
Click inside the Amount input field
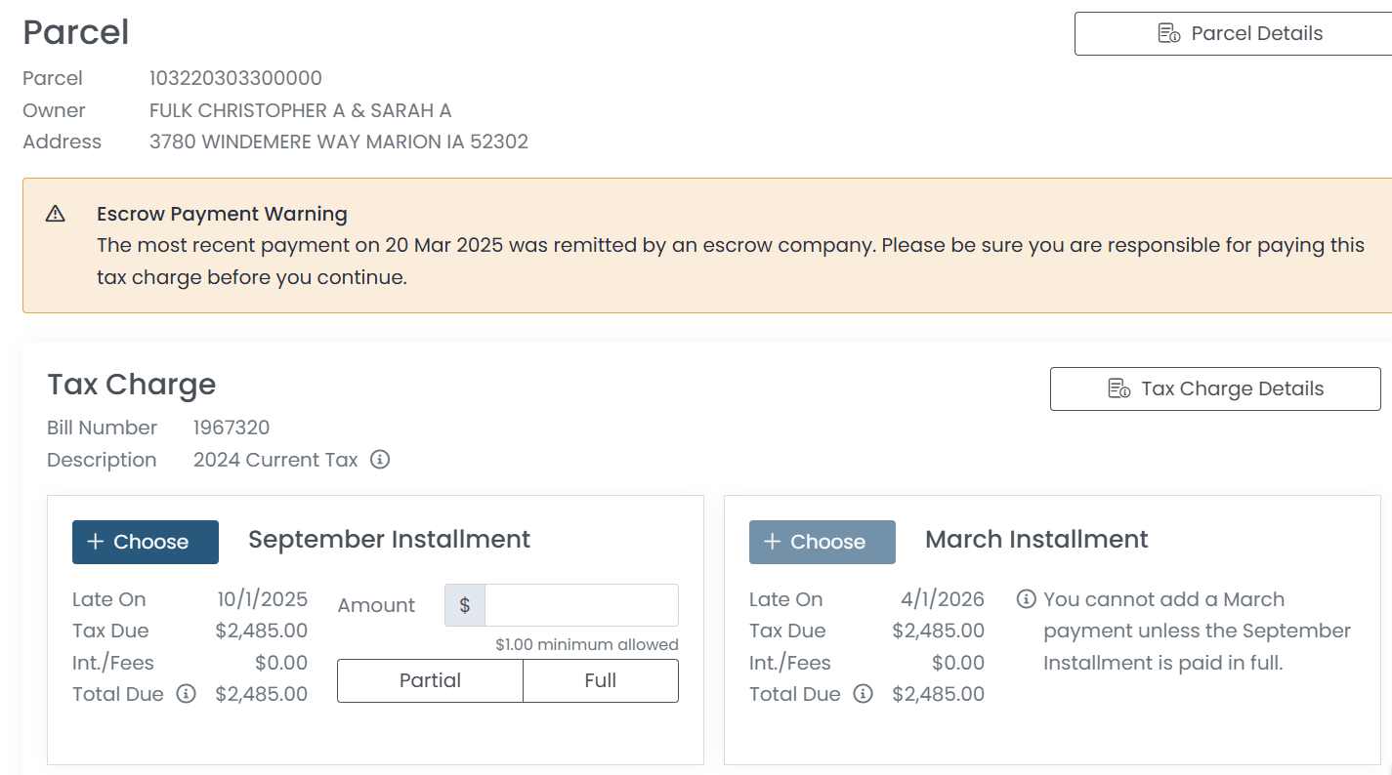(x=580, y=605)
